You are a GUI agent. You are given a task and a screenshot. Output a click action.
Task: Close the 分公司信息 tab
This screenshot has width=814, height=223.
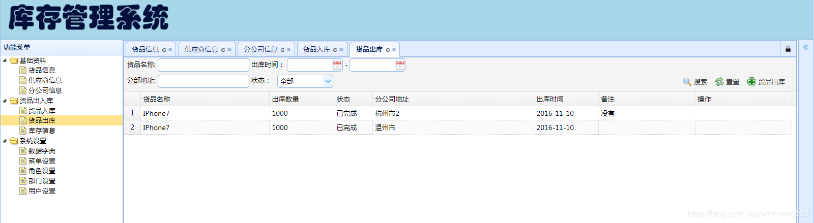pos(288,50)
